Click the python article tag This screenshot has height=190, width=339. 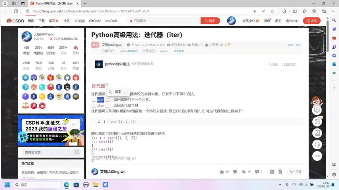(x=164, y=51)
